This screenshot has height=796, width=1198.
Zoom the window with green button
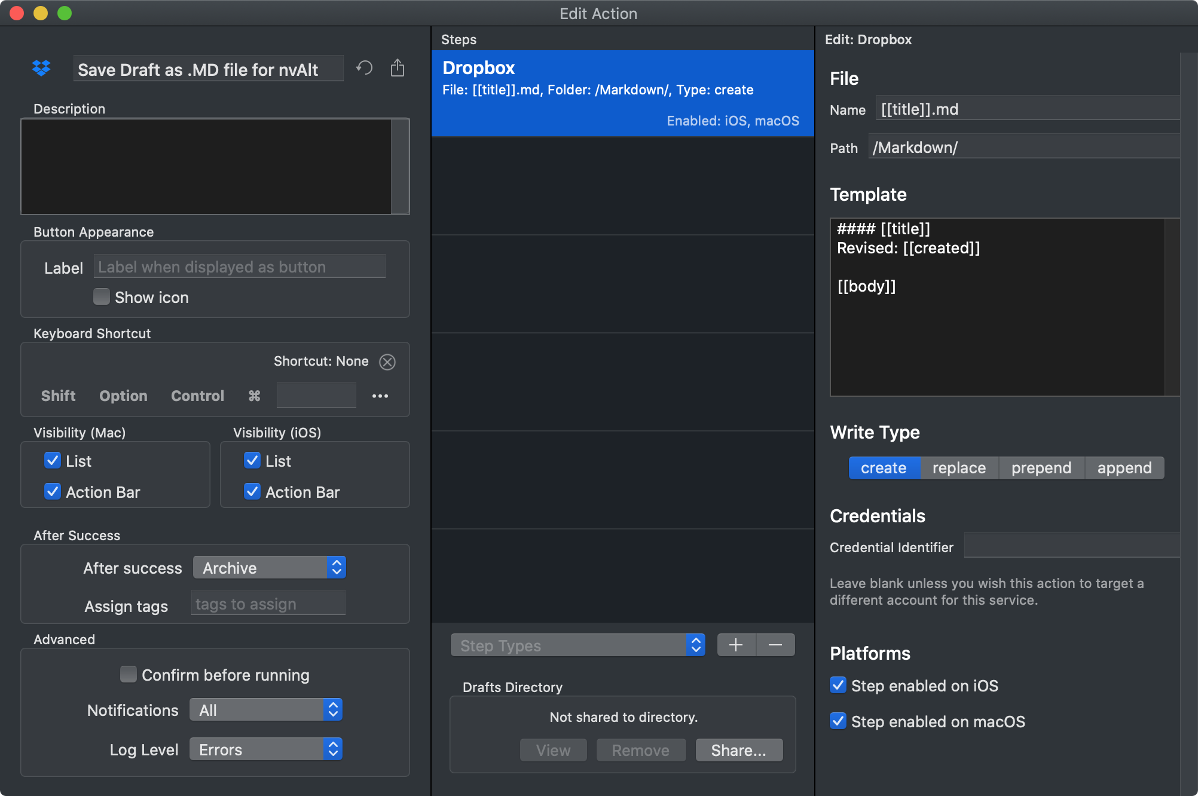[65, 13]
